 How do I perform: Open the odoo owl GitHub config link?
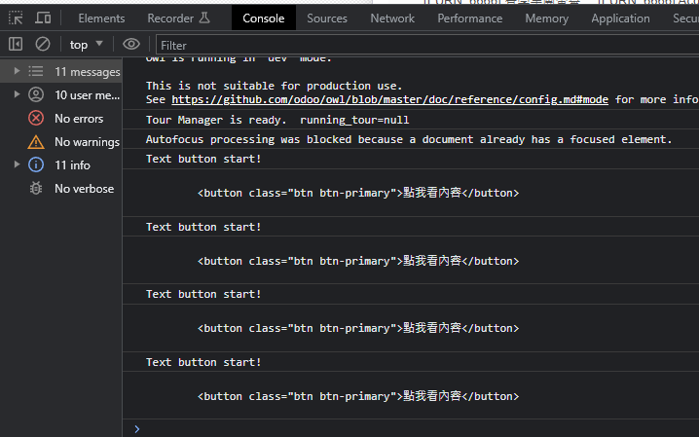tap(390, 99)
